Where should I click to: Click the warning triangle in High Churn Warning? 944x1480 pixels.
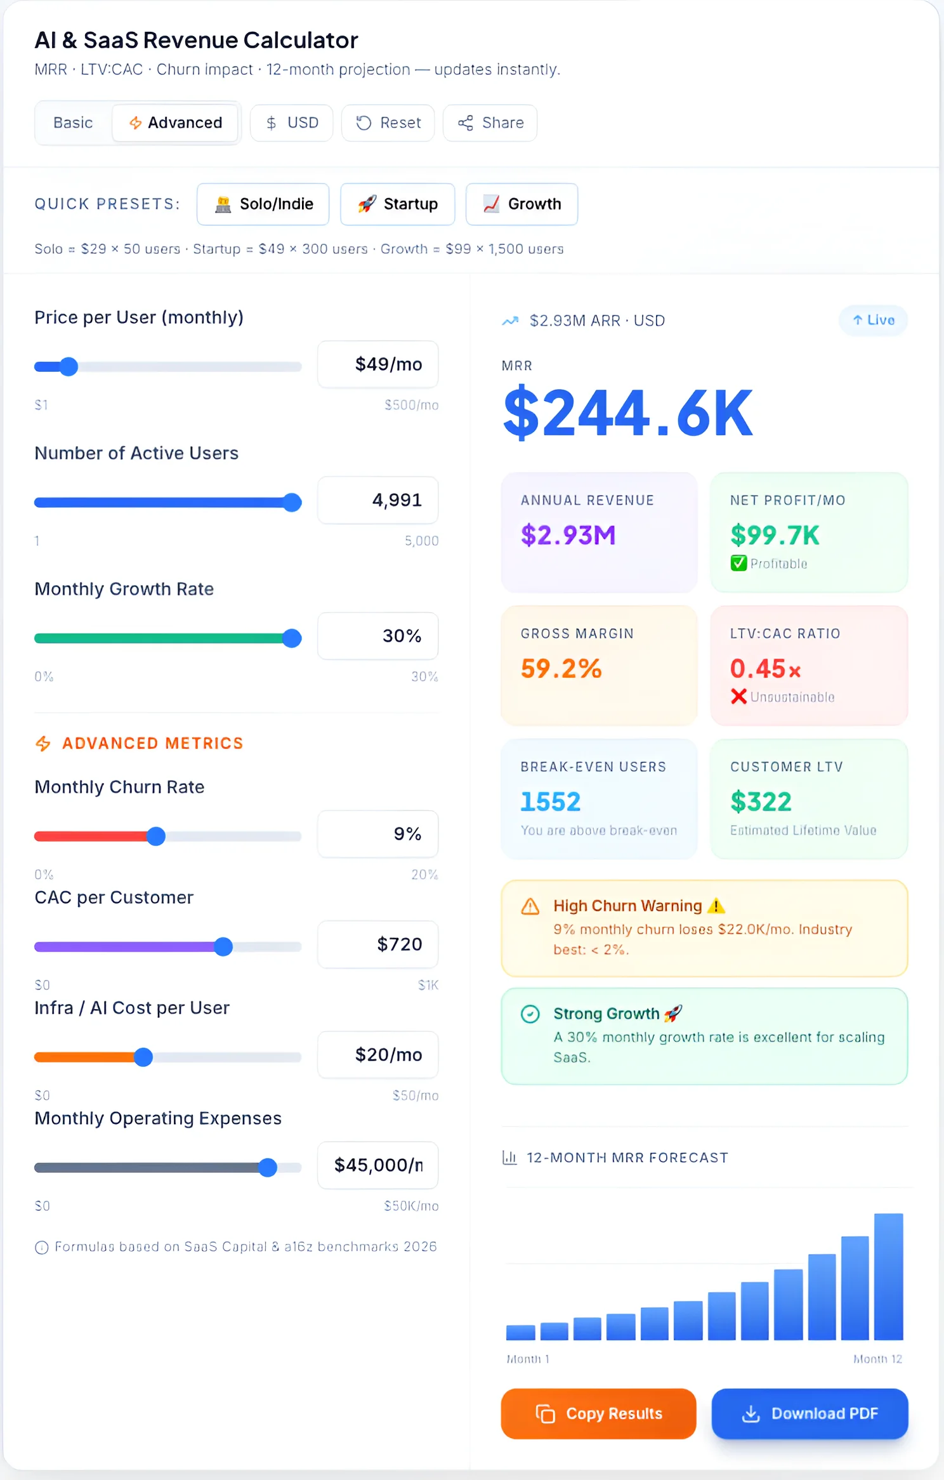tap(529, 906)
